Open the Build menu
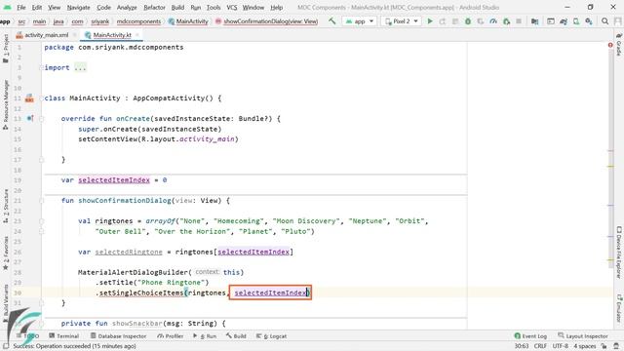Viewport: 624px width, 351px height. tap(177, 7)
